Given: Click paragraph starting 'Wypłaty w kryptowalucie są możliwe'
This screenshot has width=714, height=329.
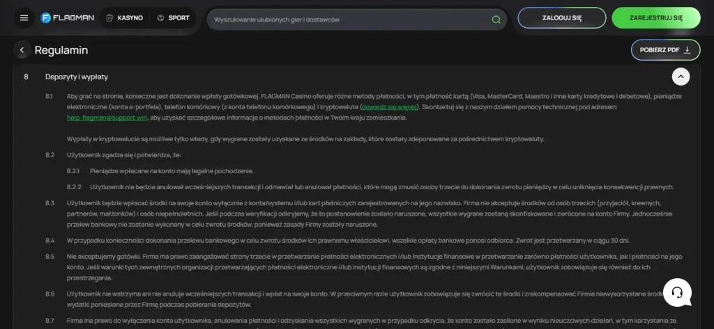Looking at the screenshot, I should (305, 139).
